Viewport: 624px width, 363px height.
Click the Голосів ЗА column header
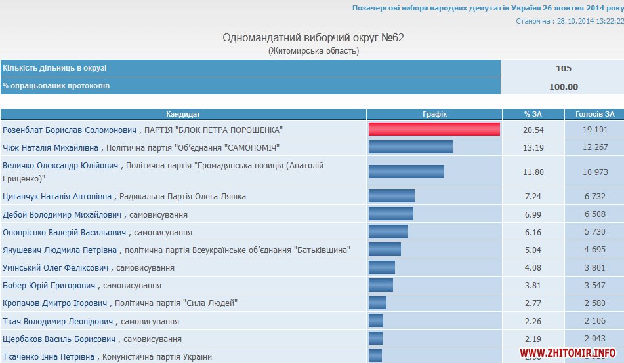(x=594, y=114)
